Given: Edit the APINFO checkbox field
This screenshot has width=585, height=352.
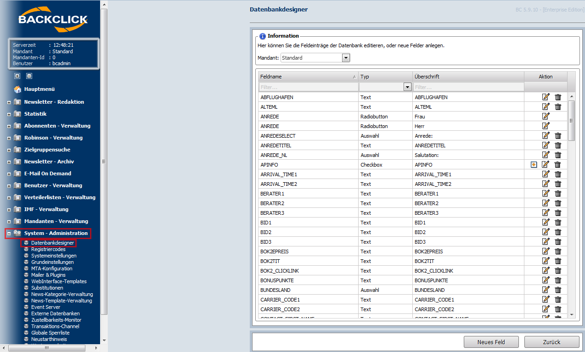Looking at the screenshot, I should (546, 164).
